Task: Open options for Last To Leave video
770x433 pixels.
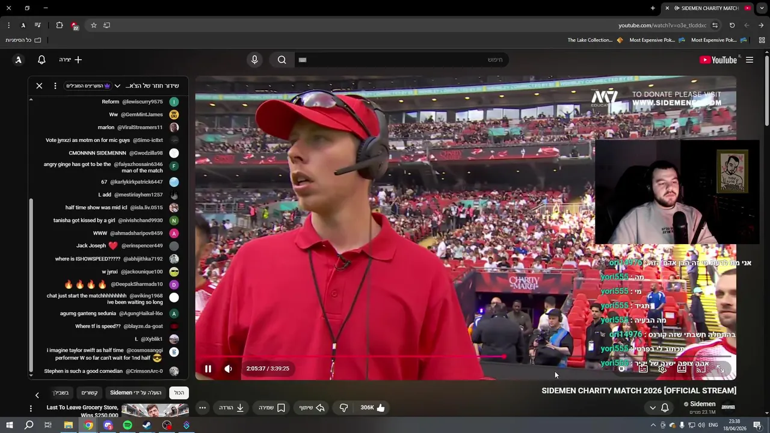Action: [31, 408]
